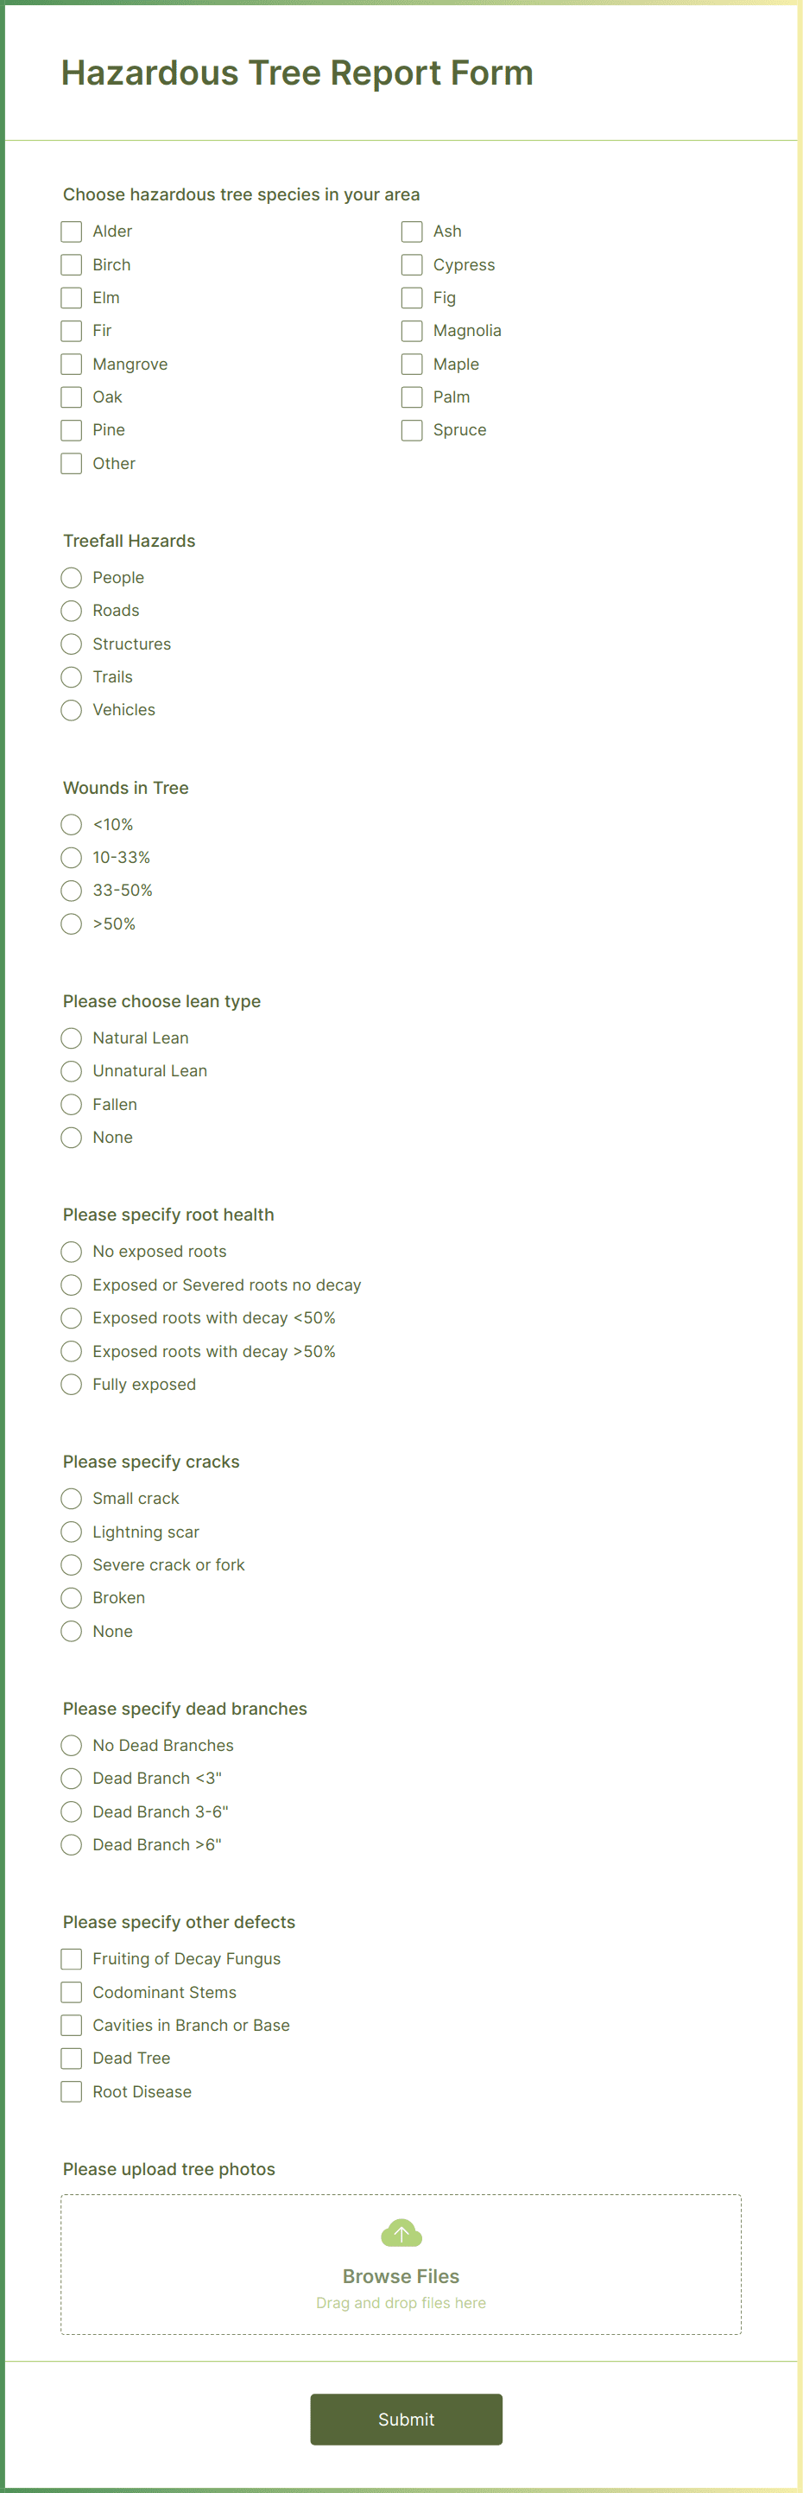Choose 33-50% wound percentage
This screenshot has width=803, height=2493.
pyautogui.click(x=71, y=891)
